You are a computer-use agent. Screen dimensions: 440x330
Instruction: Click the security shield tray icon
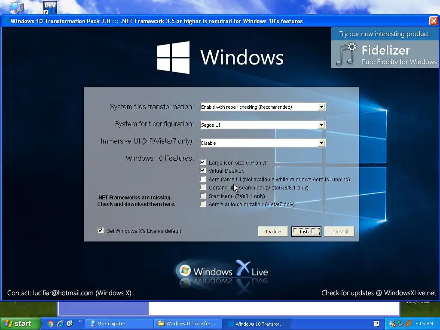coord(400,324)
